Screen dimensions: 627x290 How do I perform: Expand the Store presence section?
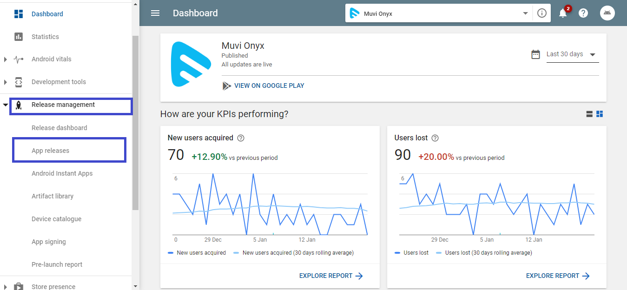click(6, 287)
